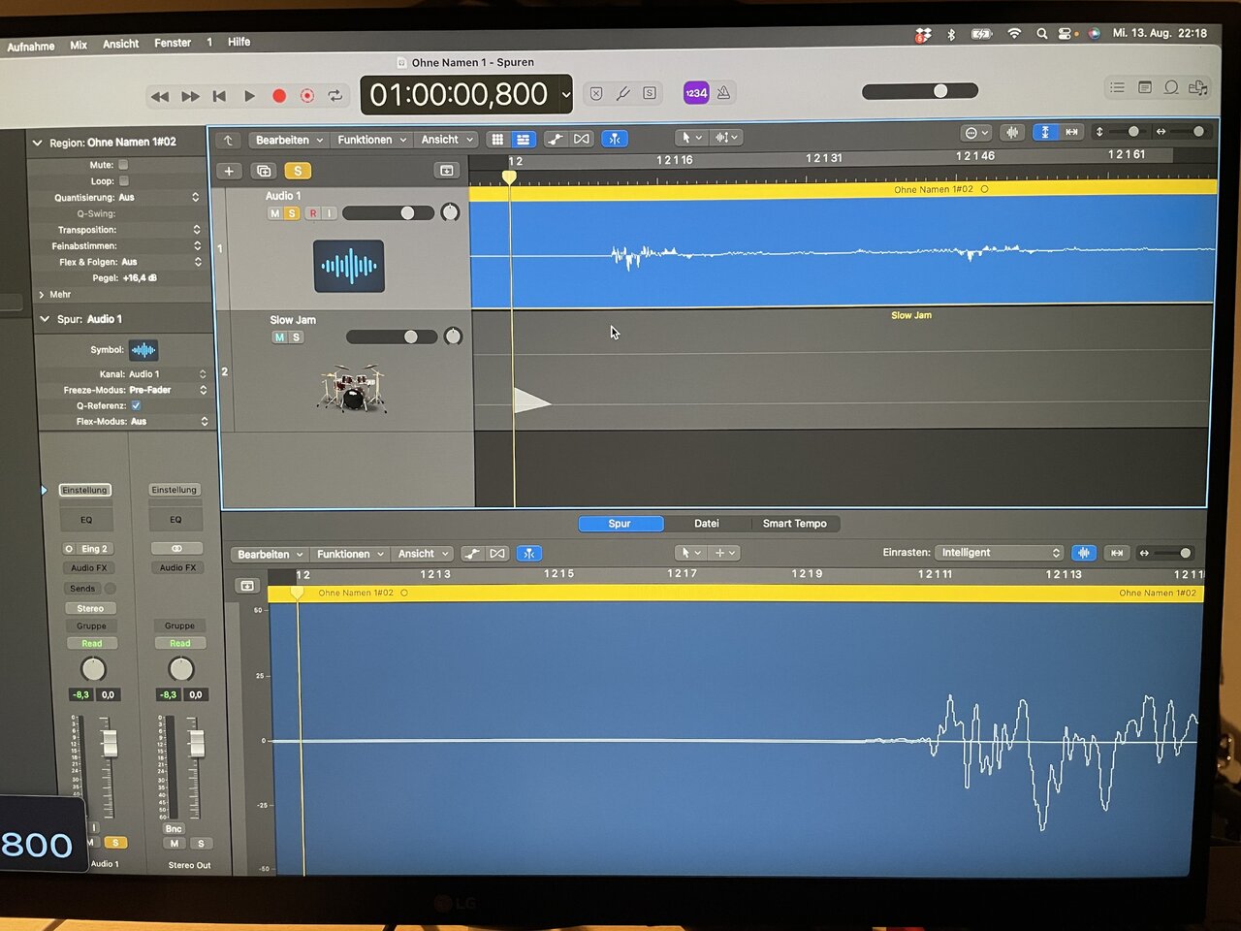This screenshot has width=1241, height=931.
Task: Adjust the master volume slider in control bar
Action: click(920, 91)
